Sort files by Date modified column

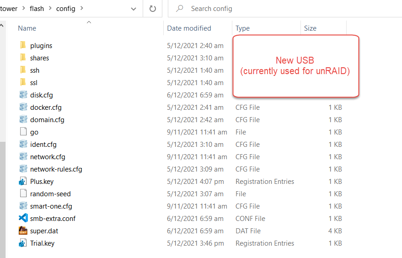[x=189, y=28]
